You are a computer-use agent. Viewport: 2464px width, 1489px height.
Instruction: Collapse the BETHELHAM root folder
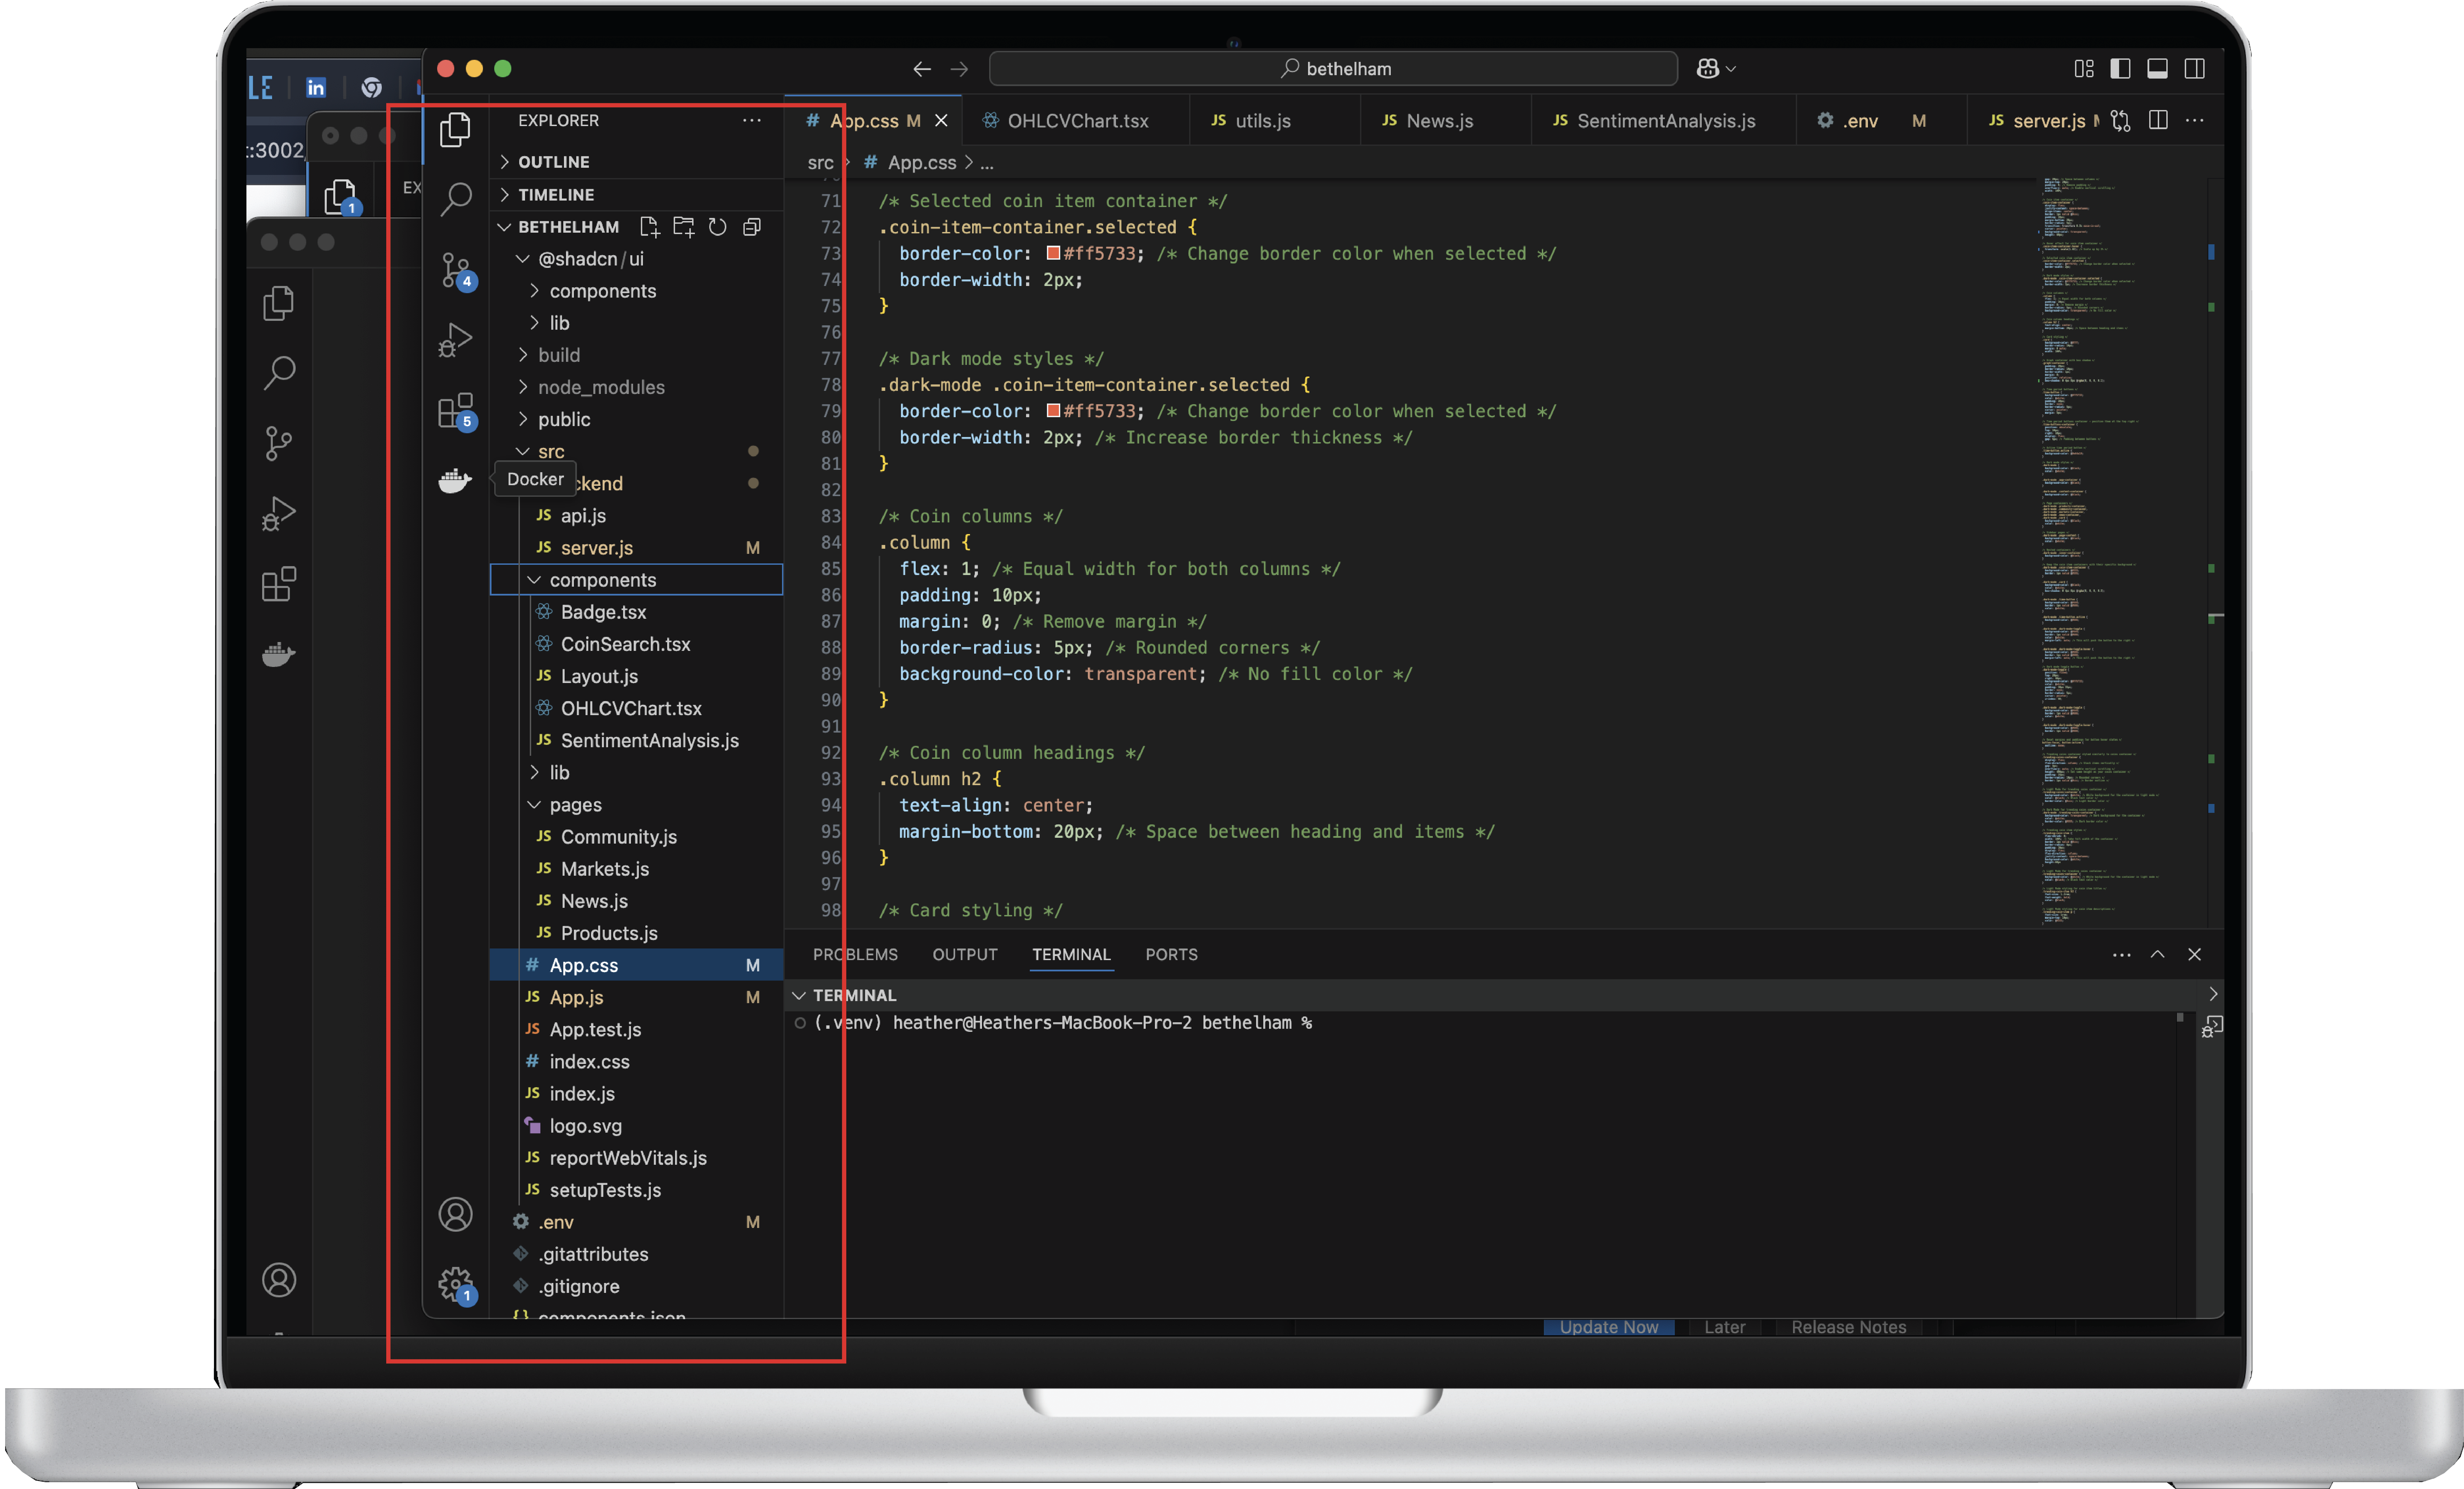pyautogui.click(x=504, y=227)
